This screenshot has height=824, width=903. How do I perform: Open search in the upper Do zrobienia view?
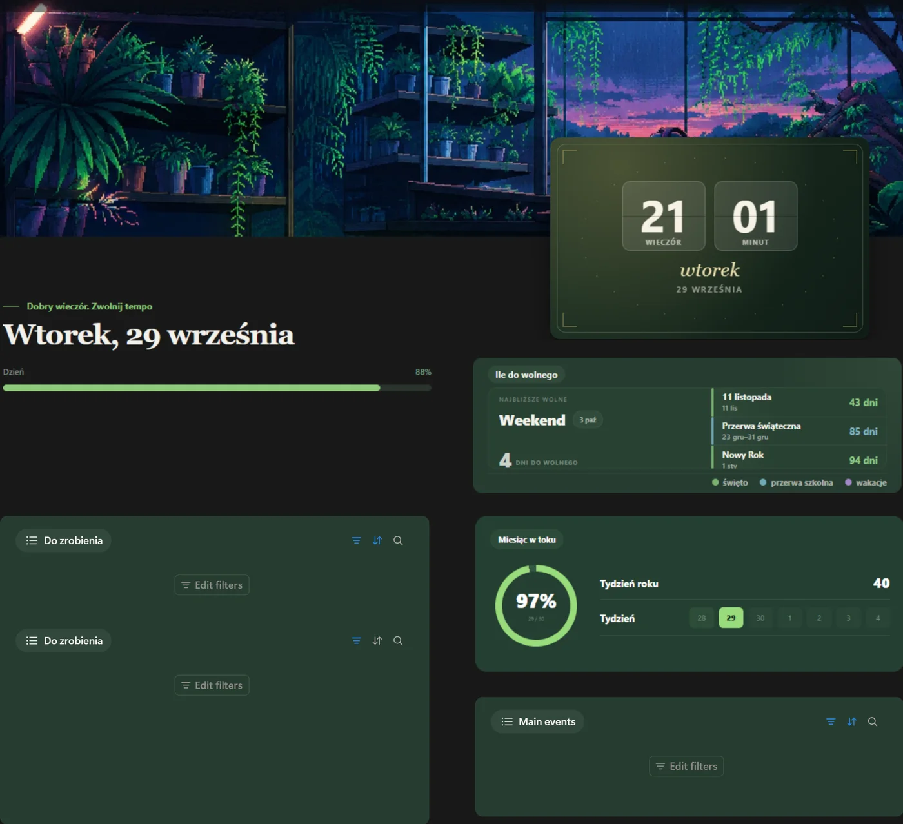[x=398, y=540]
